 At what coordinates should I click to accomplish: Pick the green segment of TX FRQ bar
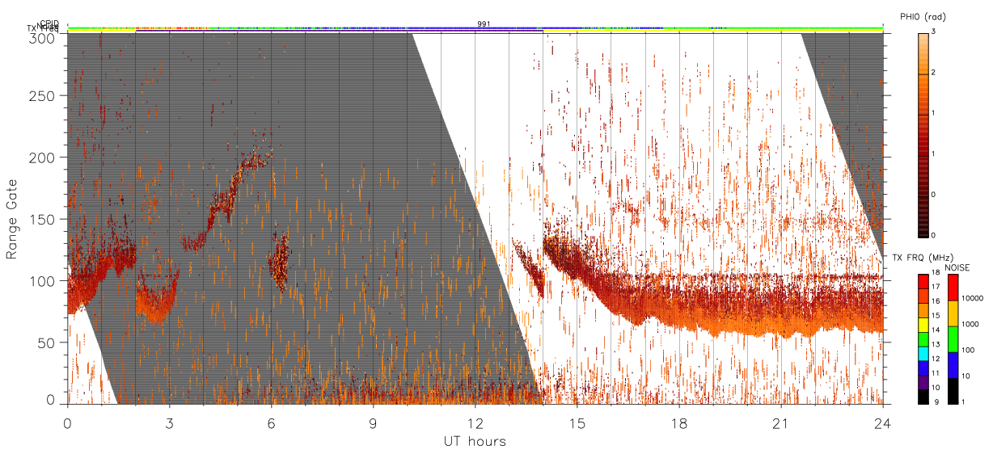(923, 338)
